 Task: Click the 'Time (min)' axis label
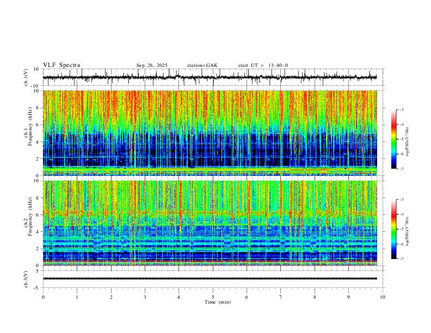218,302
